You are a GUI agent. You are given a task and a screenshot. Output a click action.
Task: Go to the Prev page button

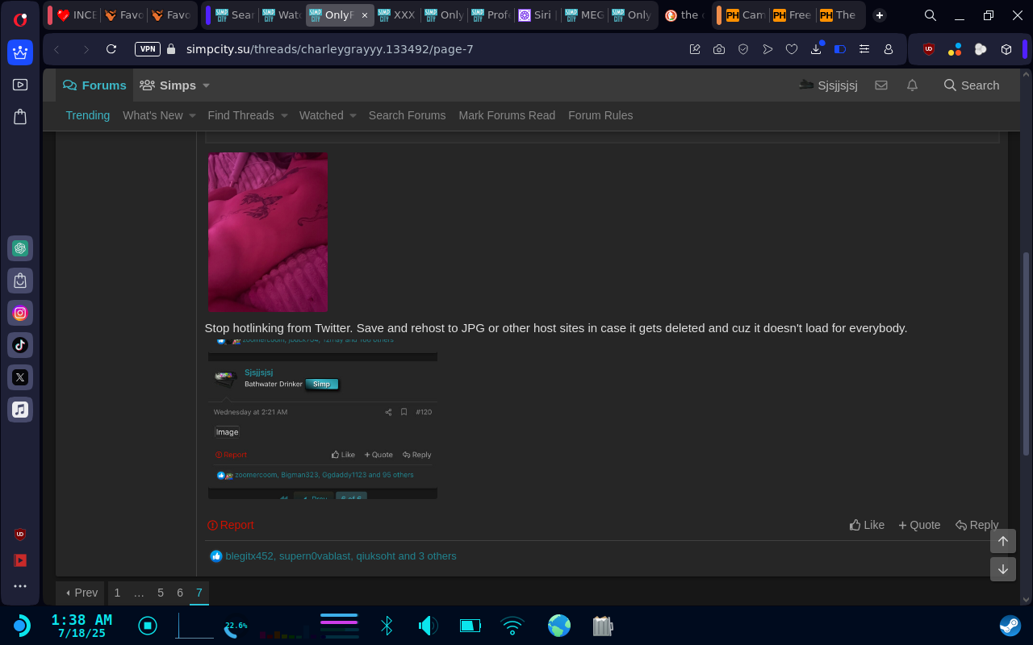81,593
